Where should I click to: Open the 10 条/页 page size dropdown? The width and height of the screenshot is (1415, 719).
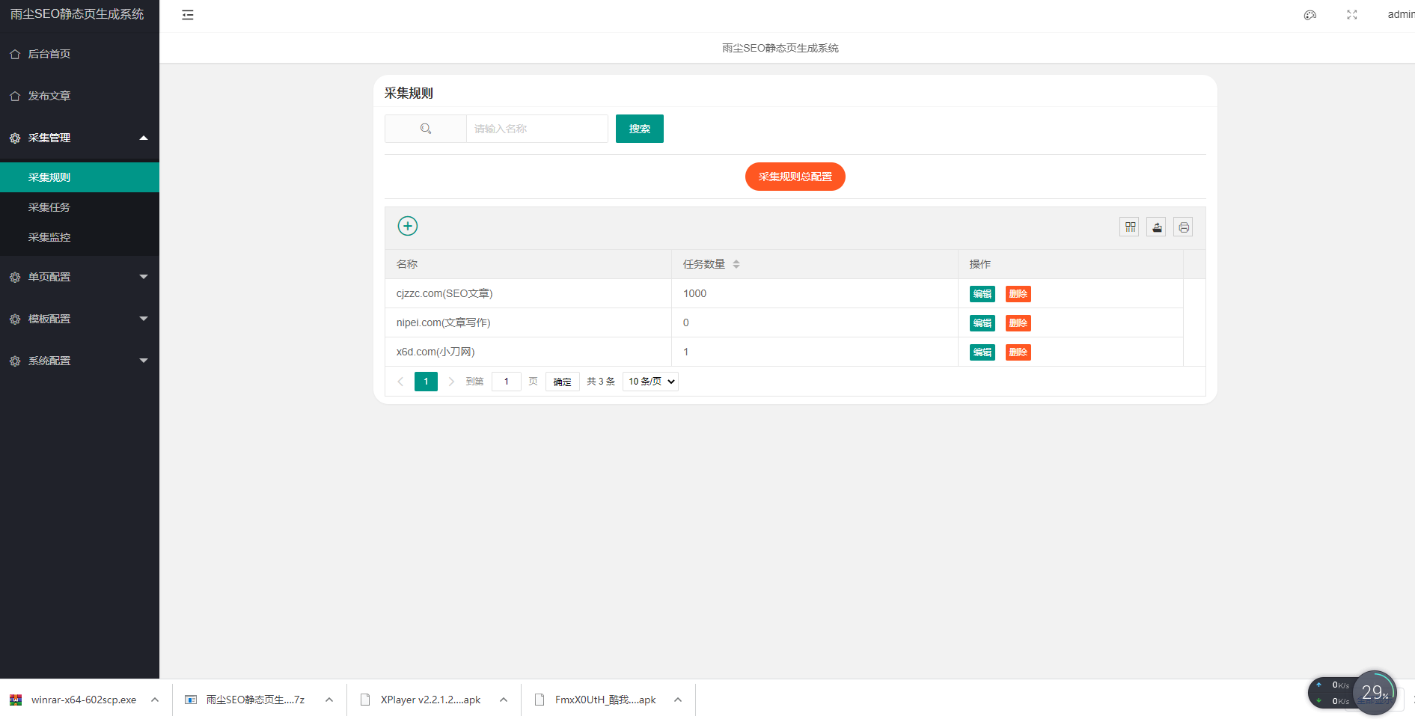[x=650, y=382]
